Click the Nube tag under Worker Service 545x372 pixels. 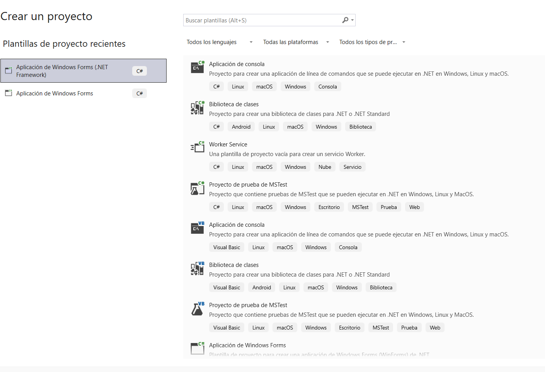click(325, 167)
